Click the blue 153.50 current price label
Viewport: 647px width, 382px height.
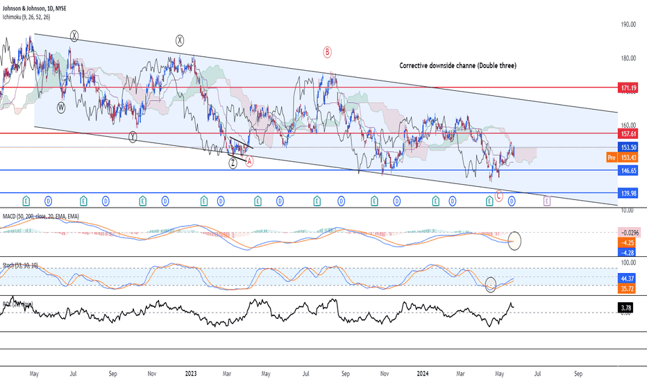tap(628, 147)
